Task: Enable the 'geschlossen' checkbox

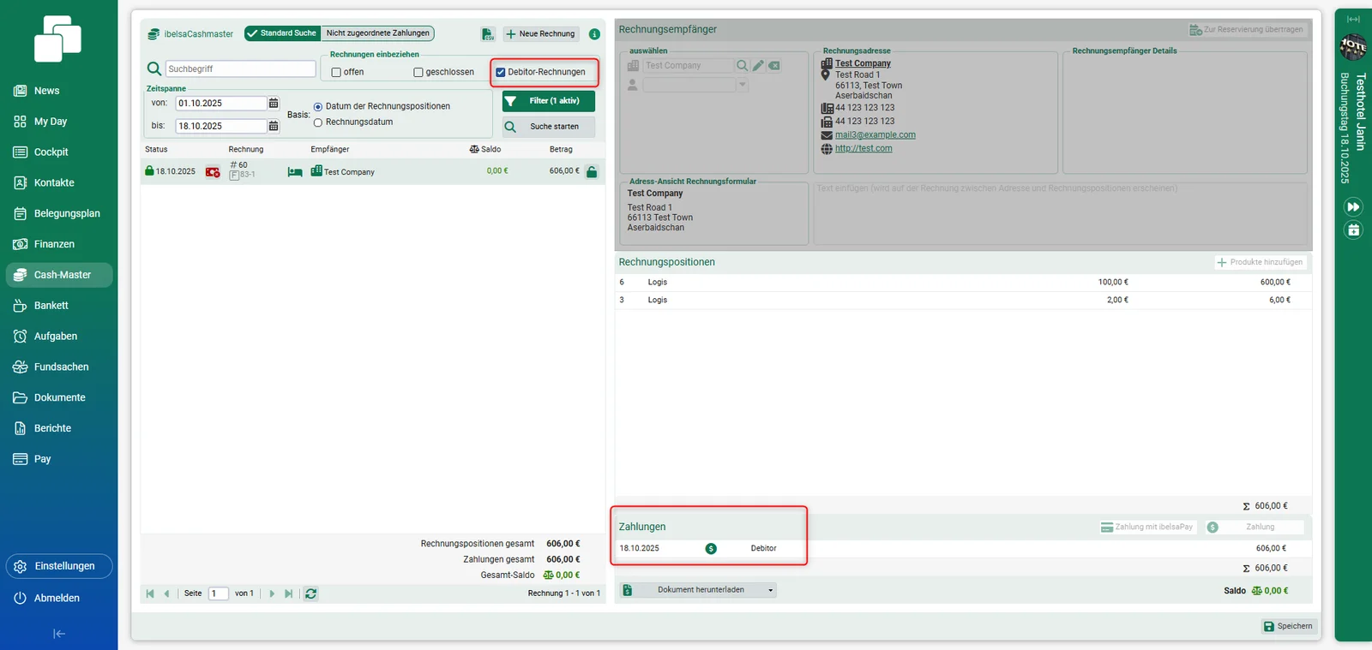Action: 418,73
